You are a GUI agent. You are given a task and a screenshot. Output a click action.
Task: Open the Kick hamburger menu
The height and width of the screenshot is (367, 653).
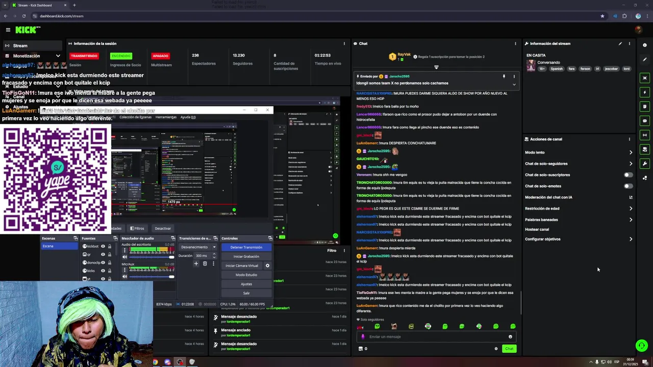tap(8, 30)
